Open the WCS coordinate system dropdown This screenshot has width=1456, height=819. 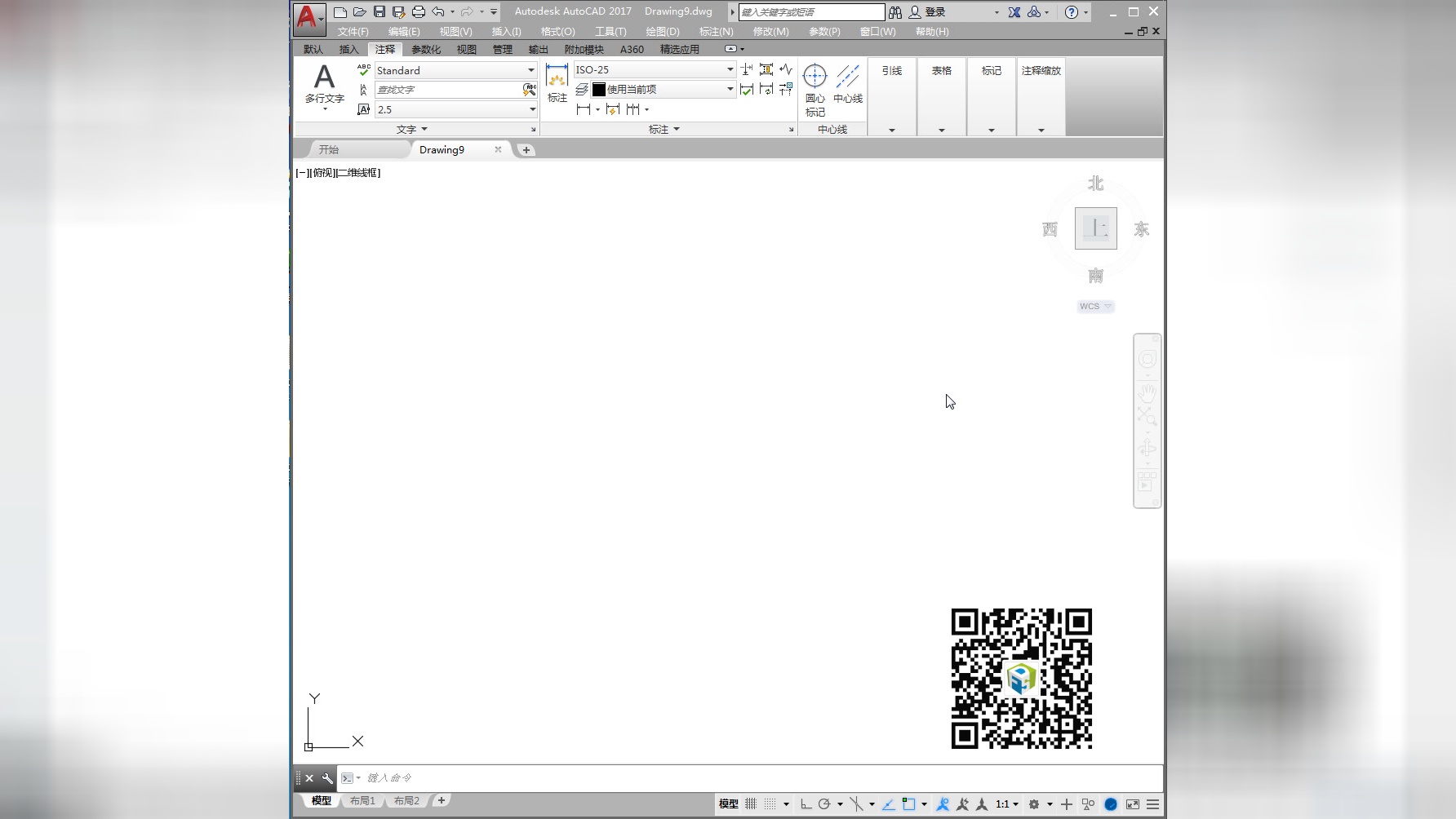1095,307
